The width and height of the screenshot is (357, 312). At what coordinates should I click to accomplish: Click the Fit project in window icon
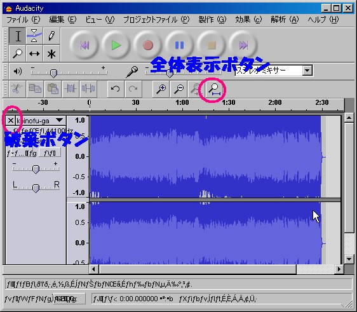click(x=214, y=89)
